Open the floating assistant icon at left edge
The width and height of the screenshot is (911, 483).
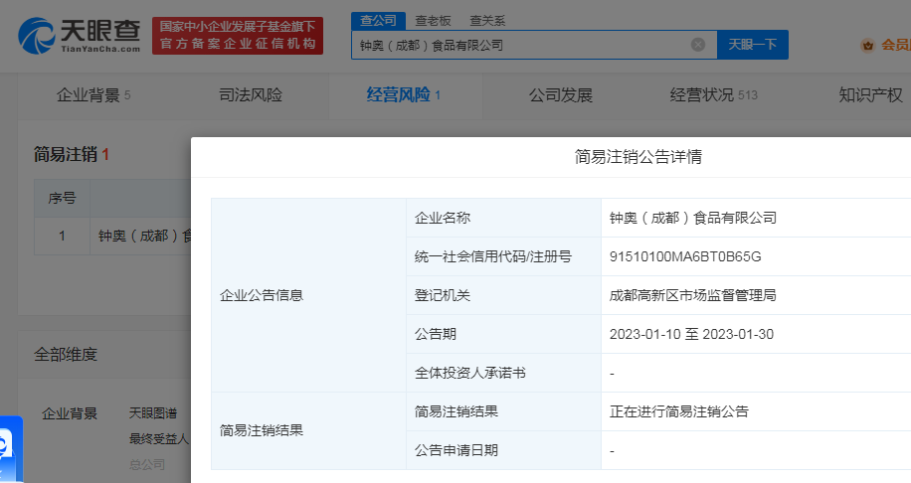tap(11, 449)
